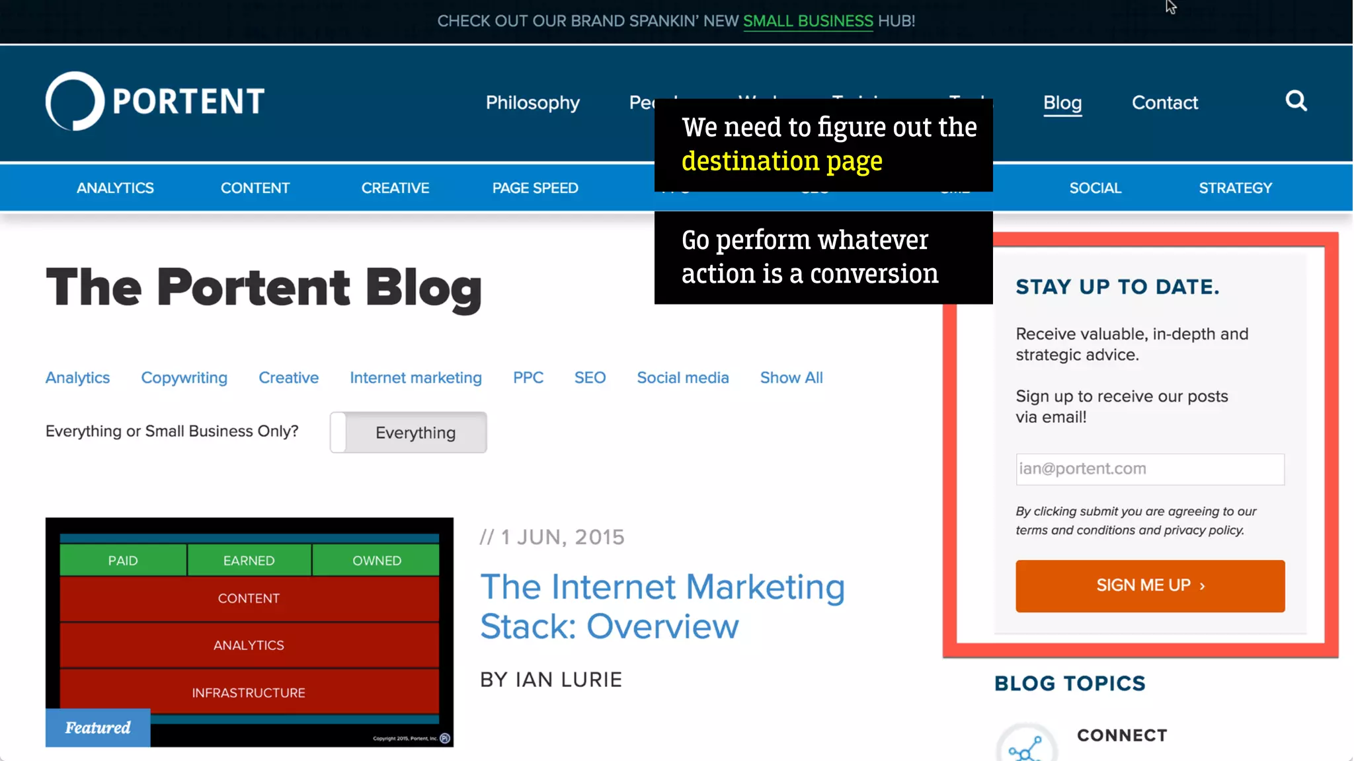The width and height of the screenshot is (1354, 761).
Task: Filter posts by Internet marketing
Action: [x=416, y=378]
